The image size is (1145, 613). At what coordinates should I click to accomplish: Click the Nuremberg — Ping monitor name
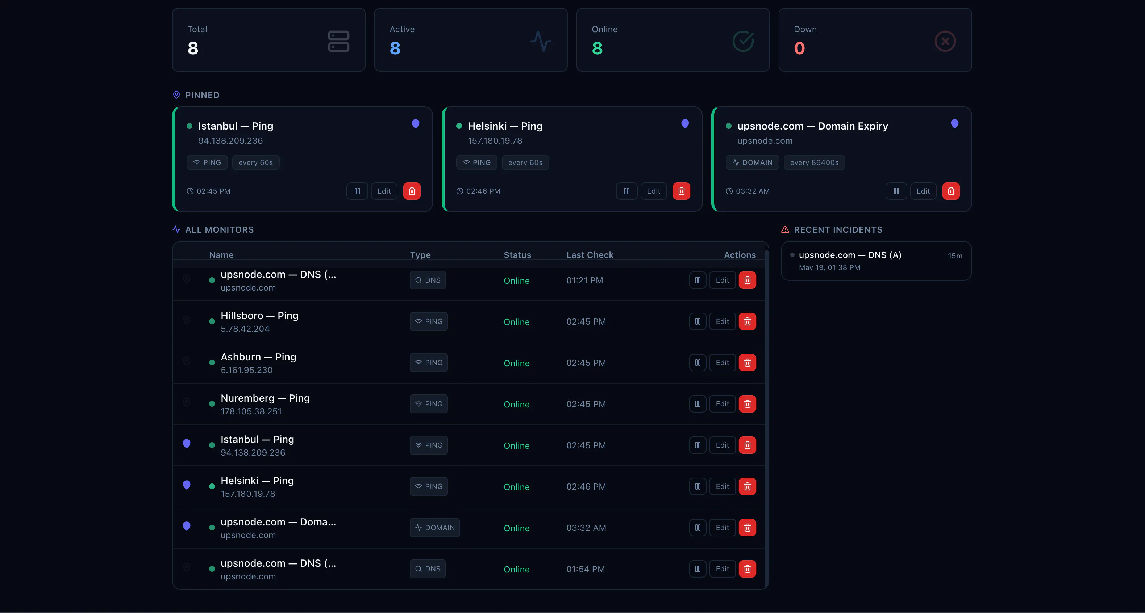[x=265, y=398]
